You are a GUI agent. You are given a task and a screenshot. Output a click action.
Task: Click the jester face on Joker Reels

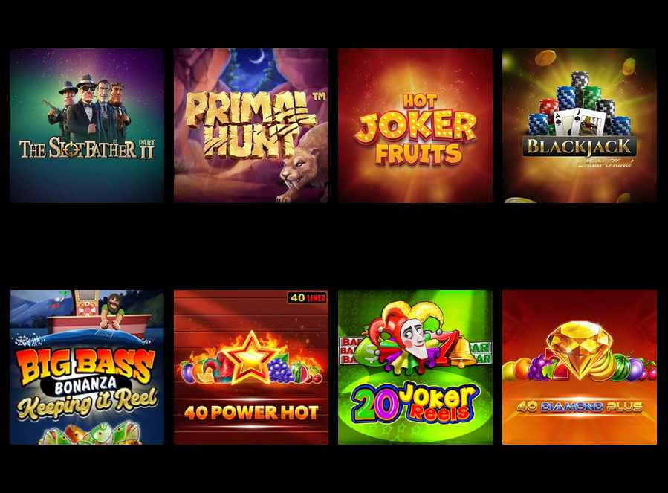pyautogui.click(x=411, y=338)
